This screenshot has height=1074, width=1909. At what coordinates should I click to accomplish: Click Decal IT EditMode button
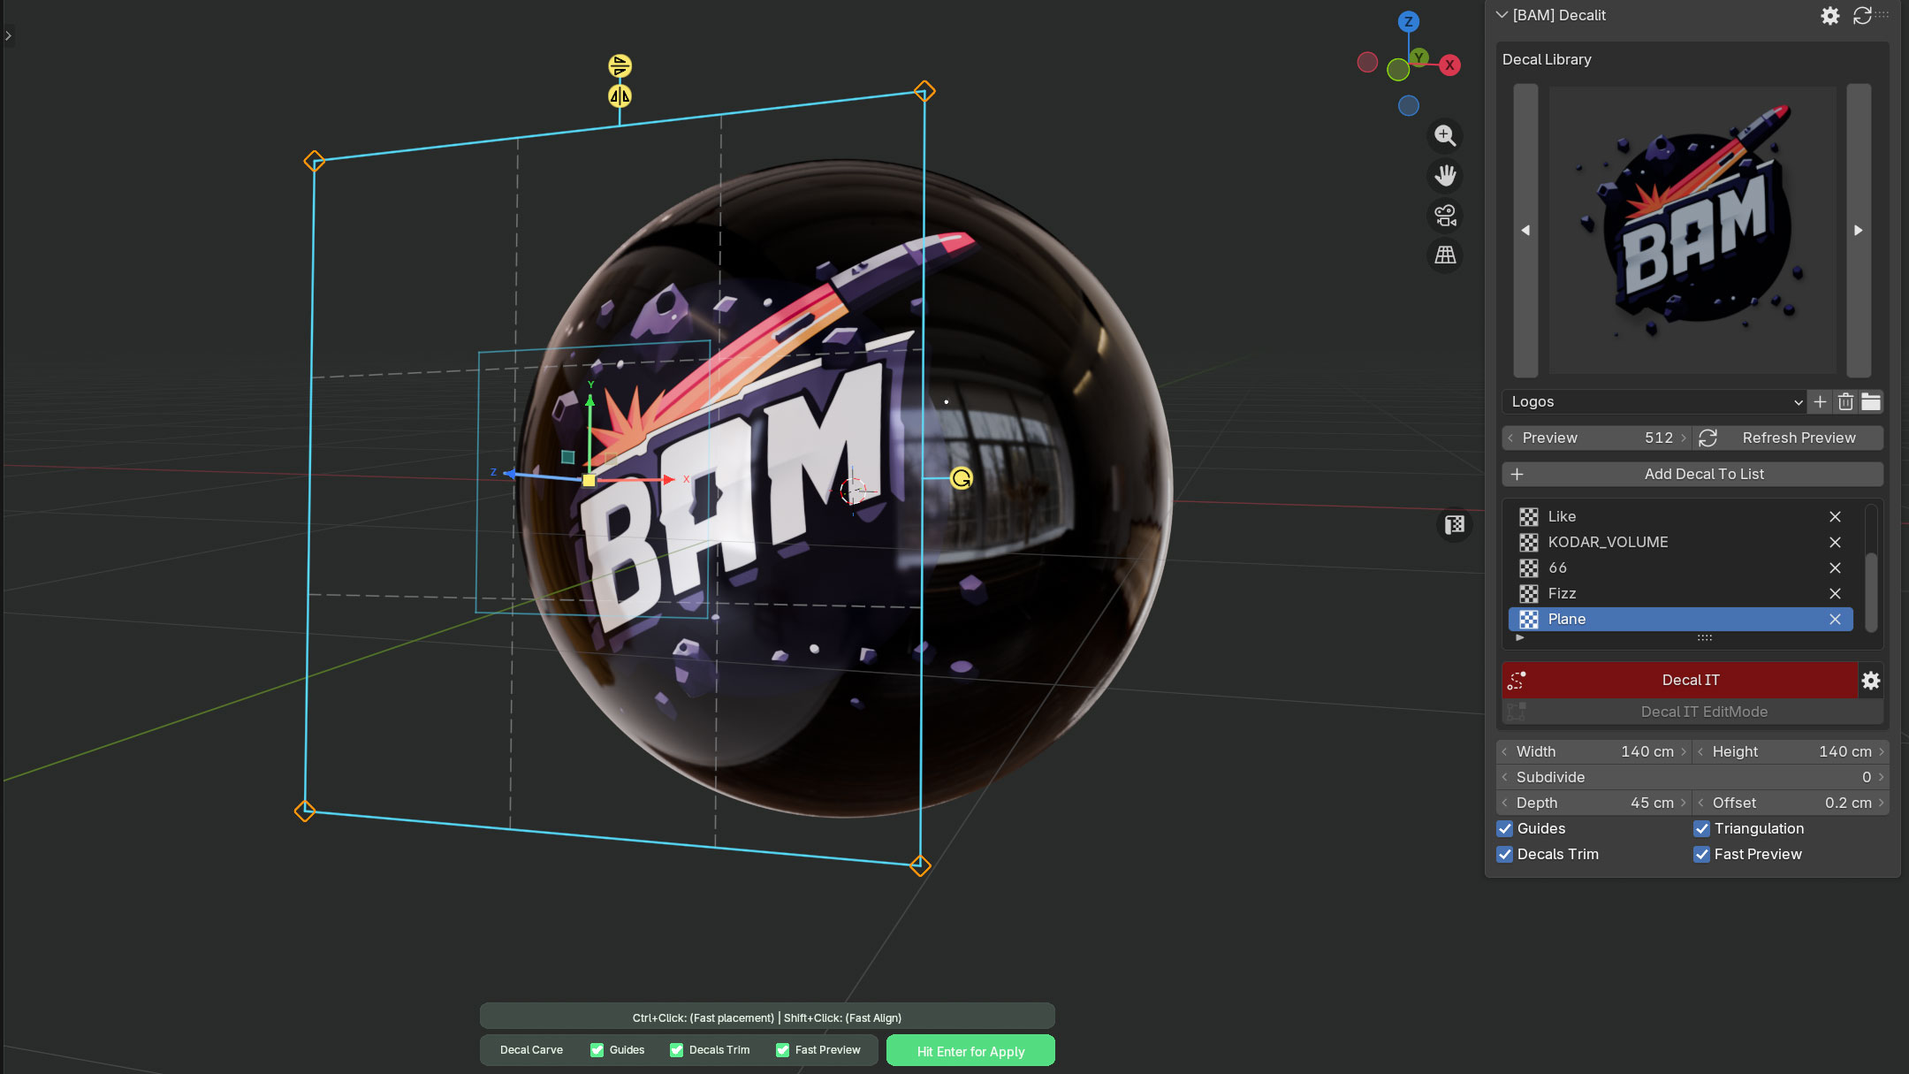click(1692, 712)
